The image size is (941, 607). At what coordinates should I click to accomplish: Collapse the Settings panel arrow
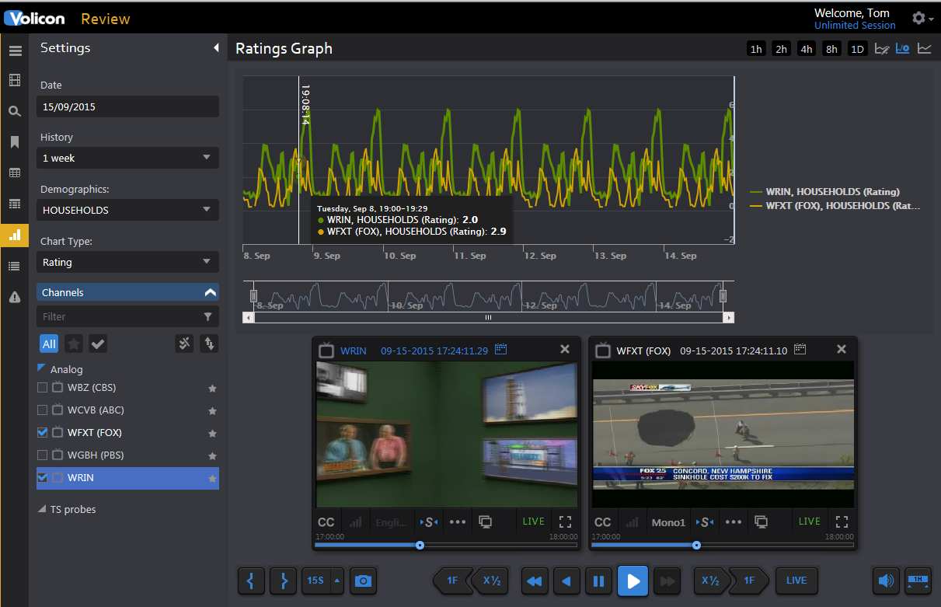tap(216, 48)
